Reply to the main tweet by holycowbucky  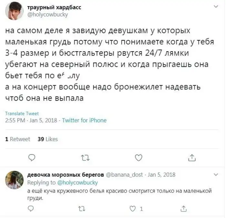31,158
